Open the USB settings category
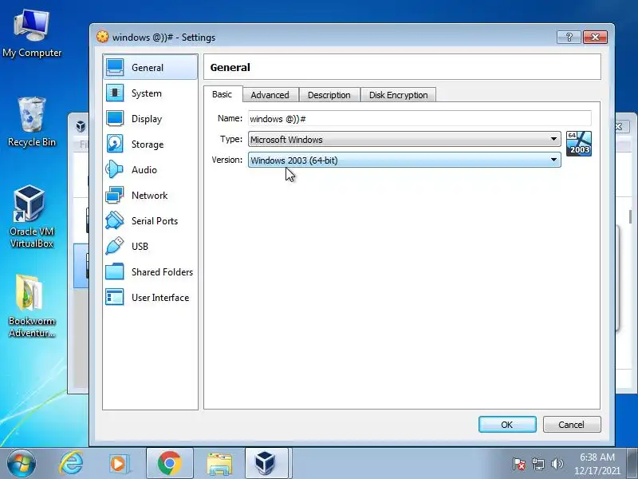This screenshot has width=638, height=479. pos(150,247)
